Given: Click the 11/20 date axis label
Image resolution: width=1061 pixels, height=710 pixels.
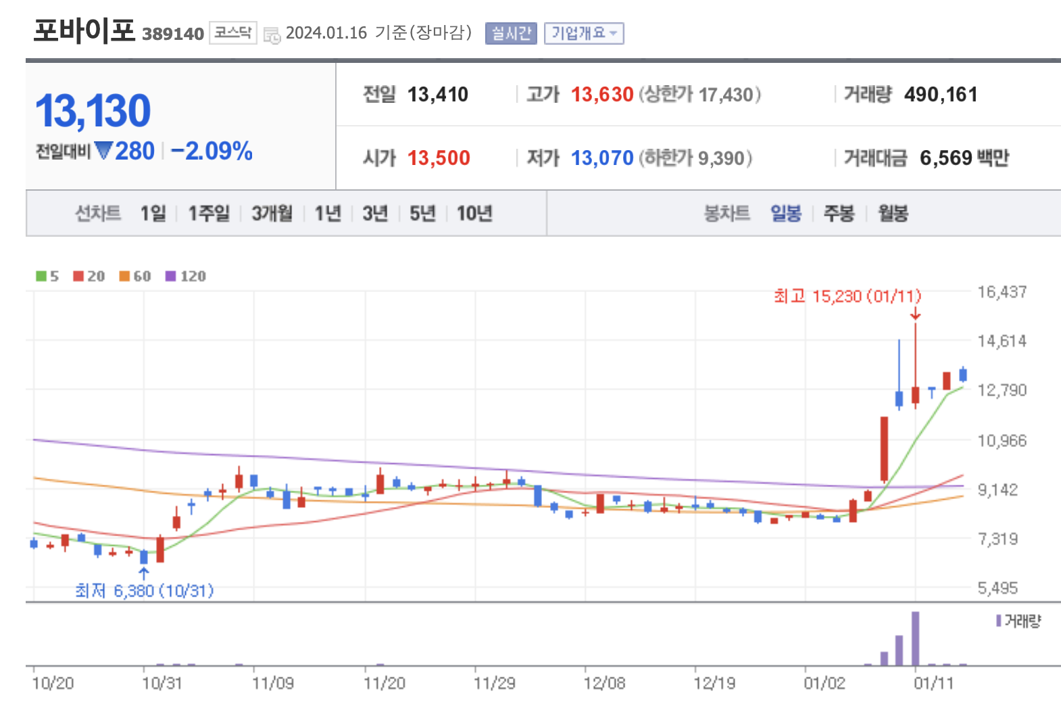Looking at the screenshot, I should click(384, 684).
